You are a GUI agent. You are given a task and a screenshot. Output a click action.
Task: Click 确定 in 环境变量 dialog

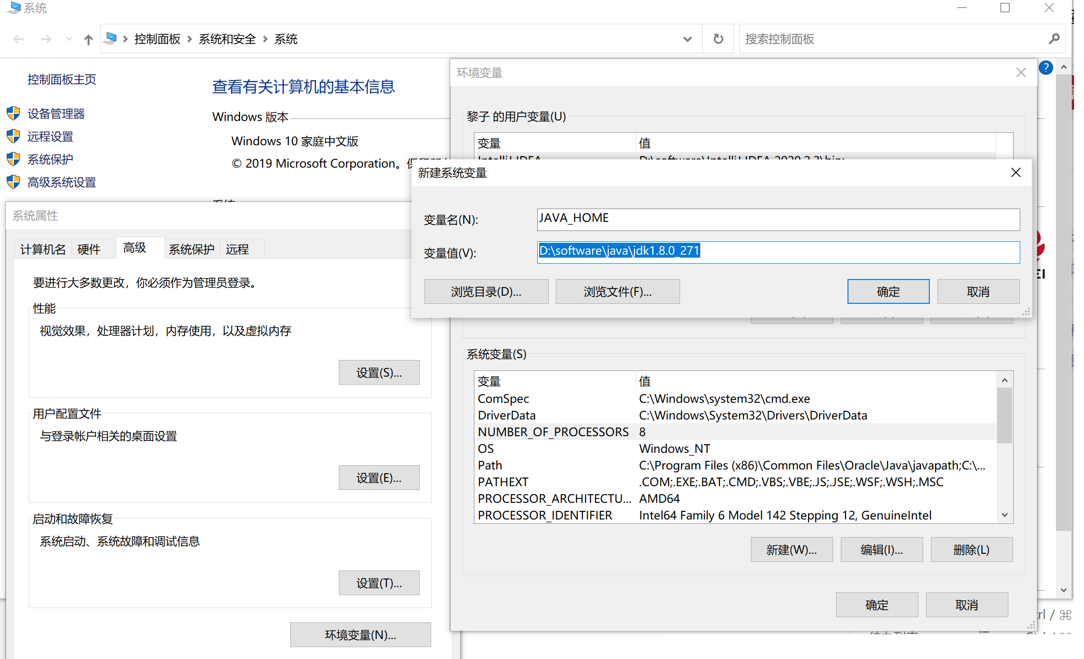877,605
